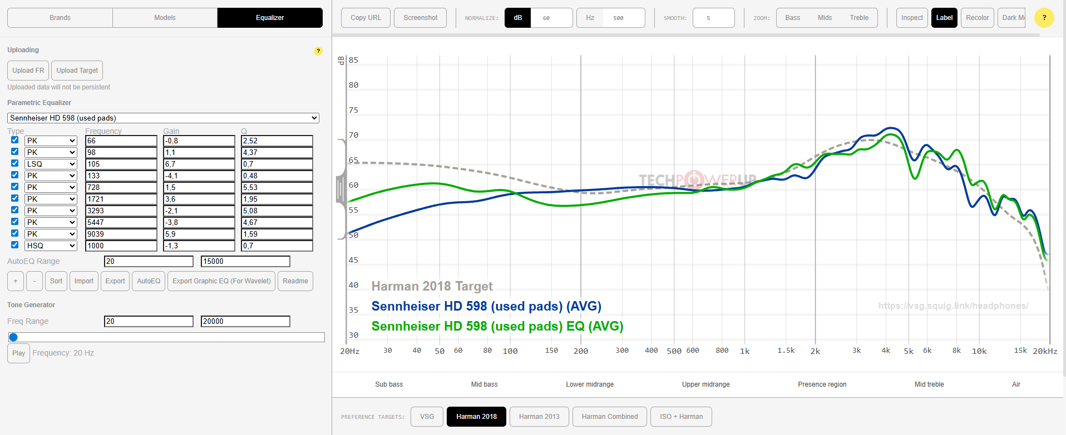
Task: Click the tone generator frequency slider
Action: pyautogui.click(x=166, y=337)
